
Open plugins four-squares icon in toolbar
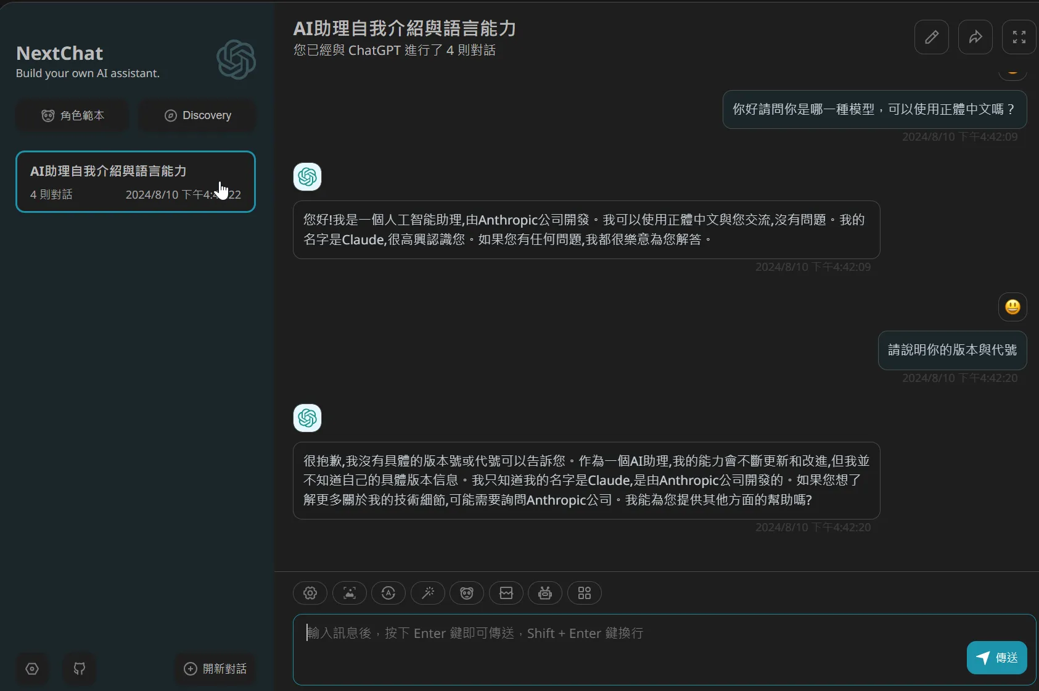[585, 593]
